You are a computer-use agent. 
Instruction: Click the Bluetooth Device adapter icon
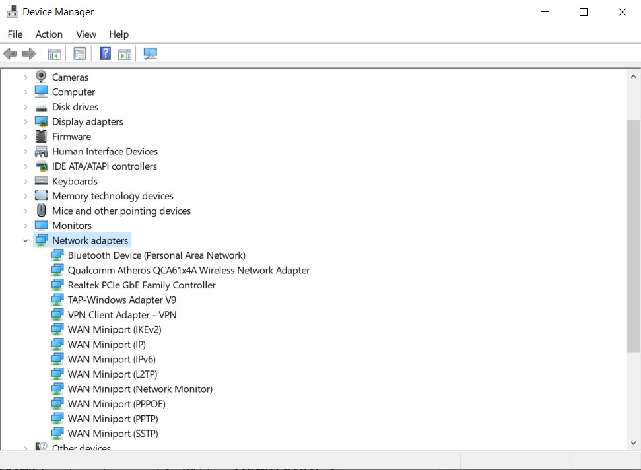[x=57, y=255]
